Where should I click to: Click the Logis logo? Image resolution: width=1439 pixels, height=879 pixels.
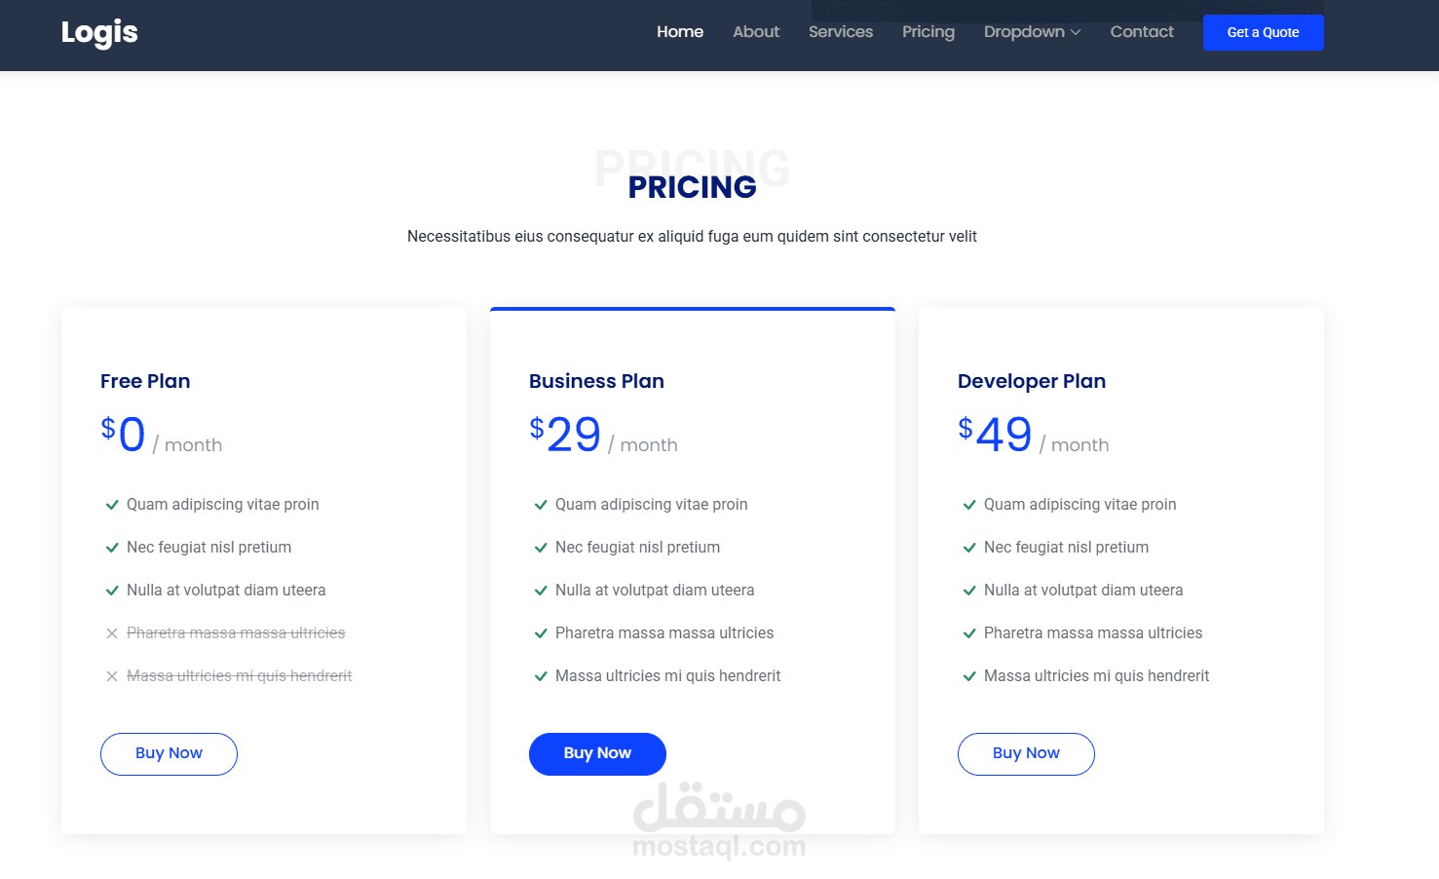tap(99, 32)
